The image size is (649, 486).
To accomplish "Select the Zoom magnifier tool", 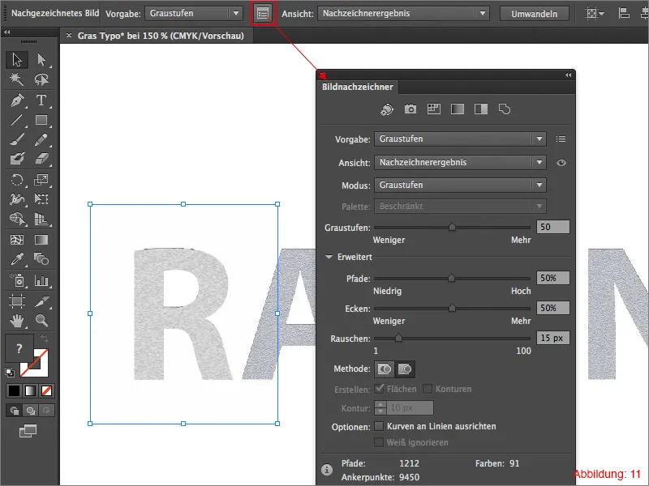I will 41,321.
